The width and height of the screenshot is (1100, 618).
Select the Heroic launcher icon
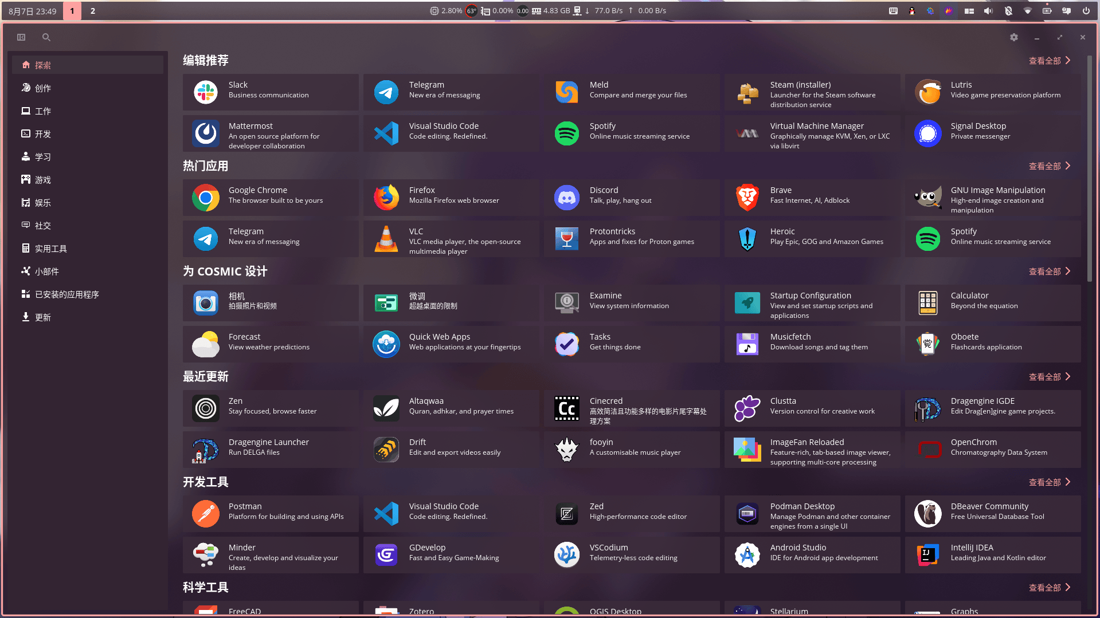[747, 239]
